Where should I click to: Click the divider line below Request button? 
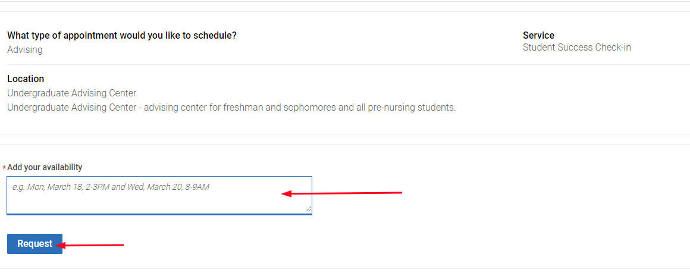345,268
